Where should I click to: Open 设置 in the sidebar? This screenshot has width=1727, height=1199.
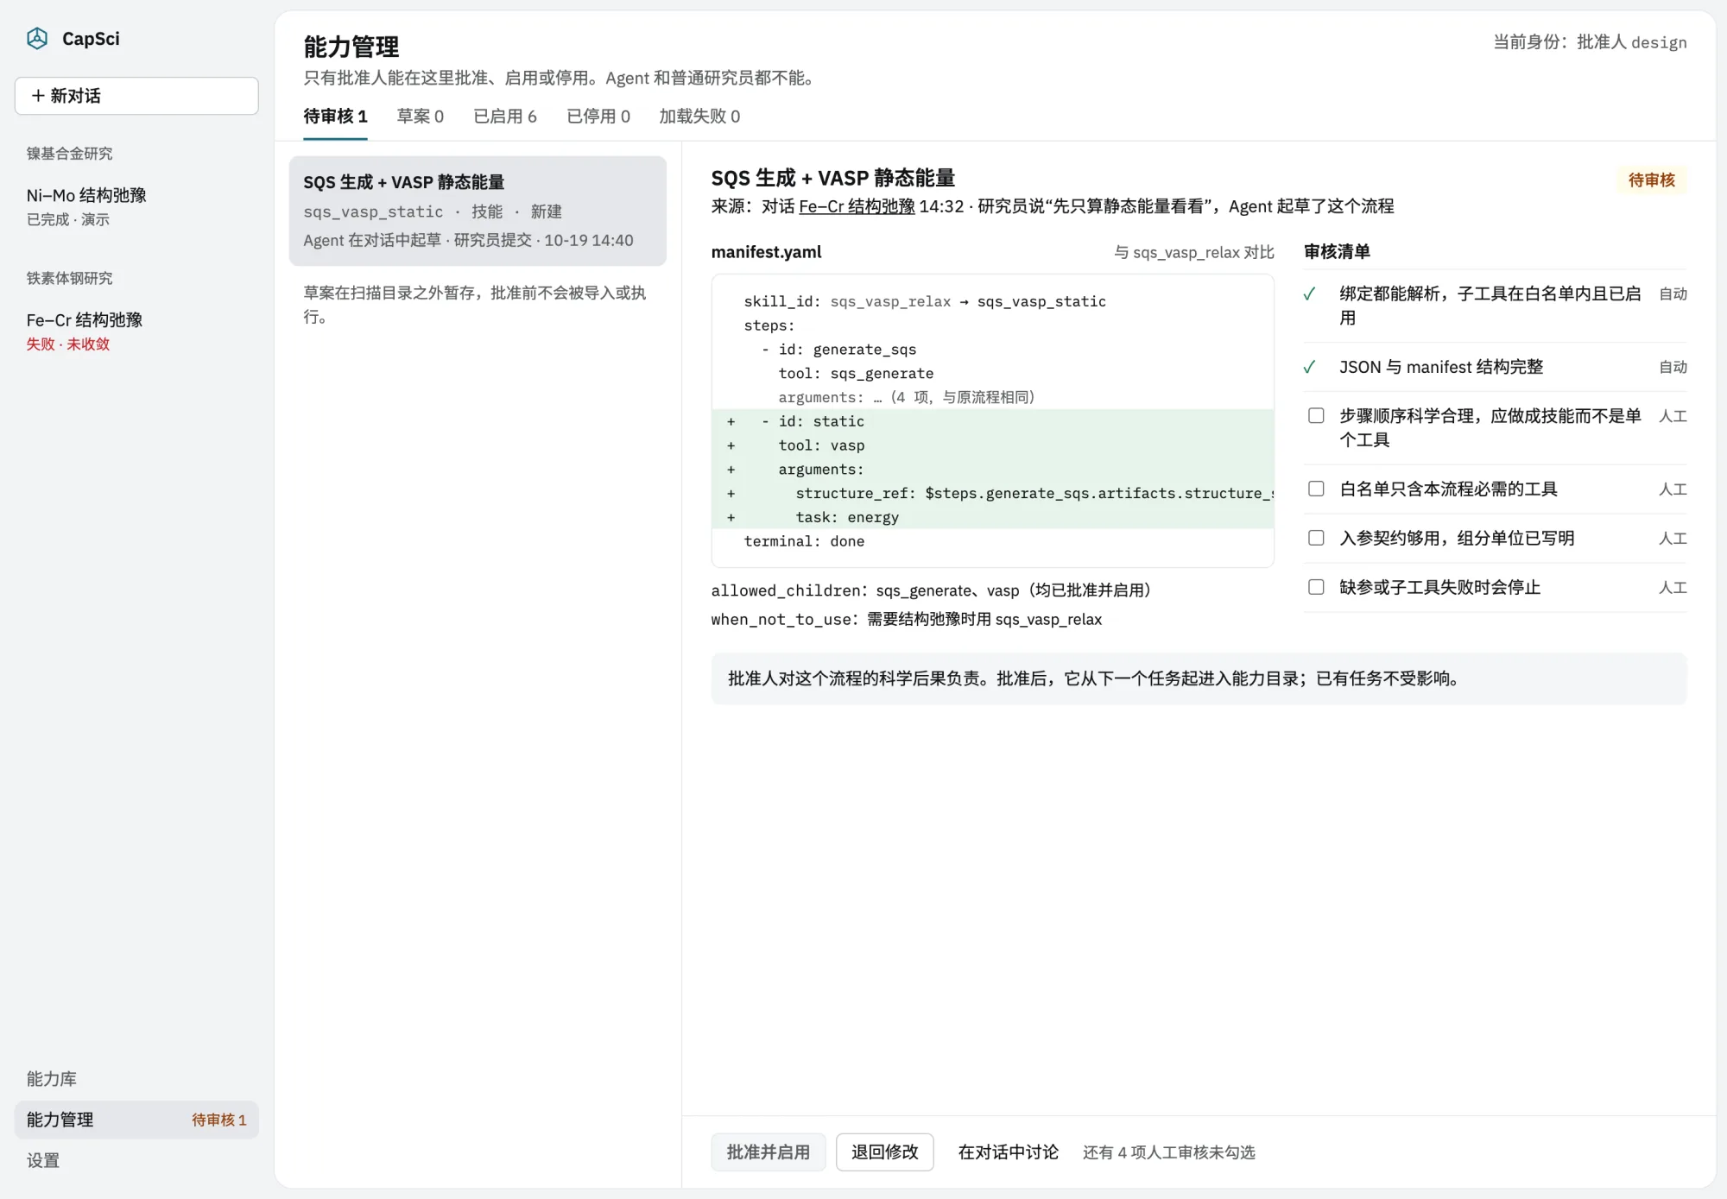pyautogui.click(x=43, y=1160)
